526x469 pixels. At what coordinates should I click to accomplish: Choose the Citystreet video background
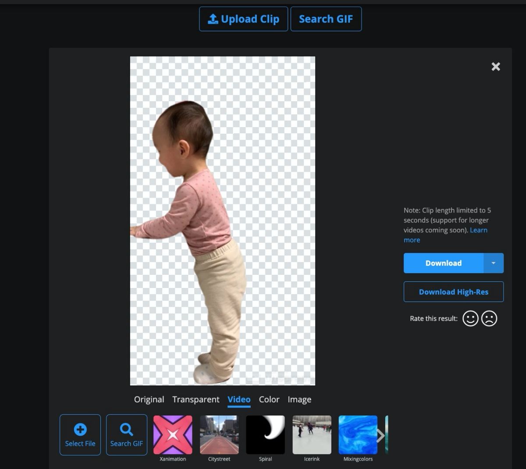pos(219,435)
